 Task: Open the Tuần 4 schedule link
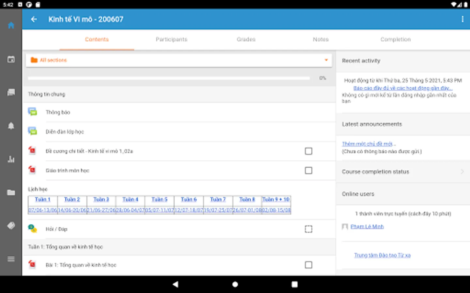tap(130, 199)
